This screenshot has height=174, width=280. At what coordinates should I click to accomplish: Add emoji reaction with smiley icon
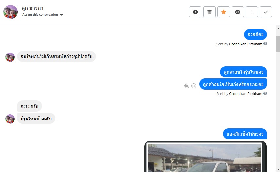(194, 86)
